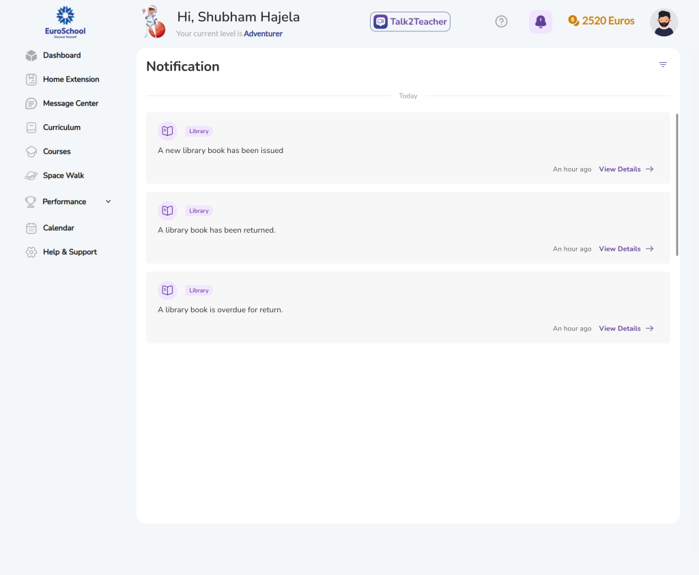Click the notification bell icon

(541, 22)
